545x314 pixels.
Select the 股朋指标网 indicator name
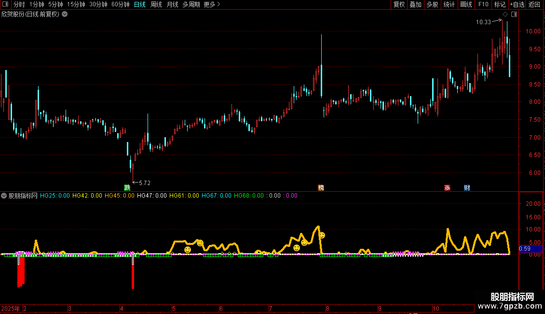(23, 196)
